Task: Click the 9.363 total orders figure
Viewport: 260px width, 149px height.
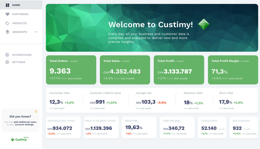Action: (60, 71)
